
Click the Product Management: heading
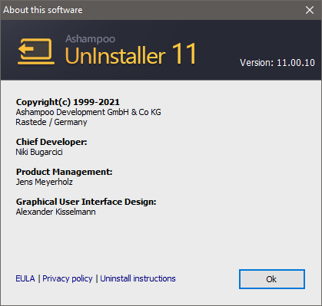[x=64, y=172]
